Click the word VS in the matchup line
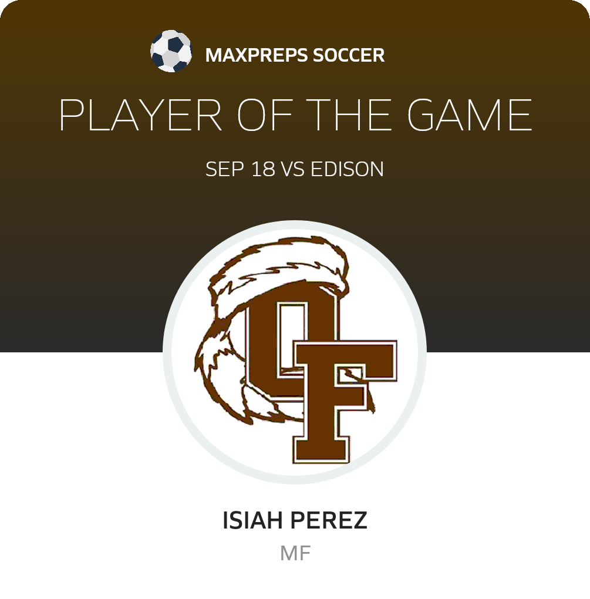Image resolution: width=590 pixels, height=599 pixels. click(292, 169)
